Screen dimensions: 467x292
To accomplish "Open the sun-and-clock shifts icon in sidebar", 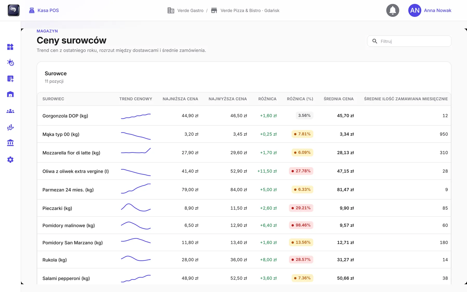I will coord(10,62).
